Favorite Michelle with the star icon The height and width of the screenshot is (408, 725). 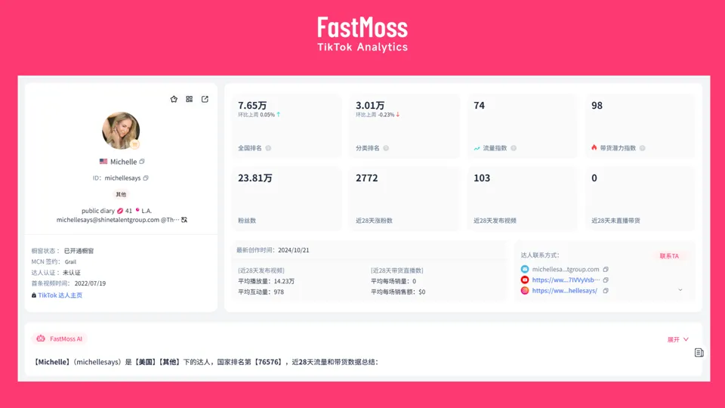tap(174, 99)
